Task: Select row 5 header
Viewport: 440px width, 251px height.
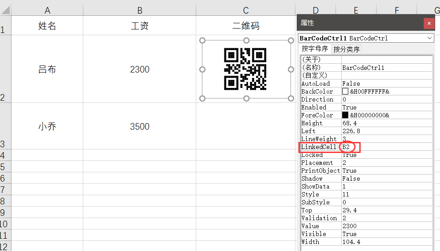Action: [x=5, y=167]
